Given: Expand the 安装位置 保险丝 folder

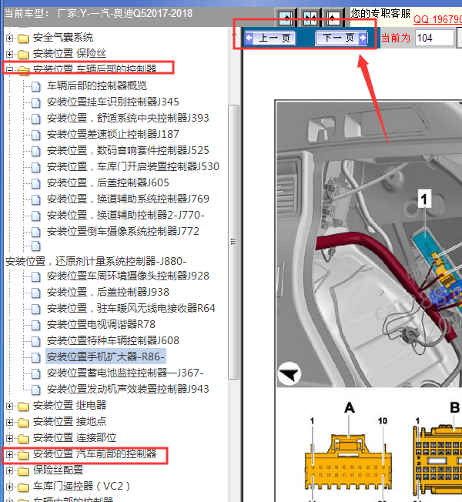Looking at the screenshot, I should pos(9,54).
